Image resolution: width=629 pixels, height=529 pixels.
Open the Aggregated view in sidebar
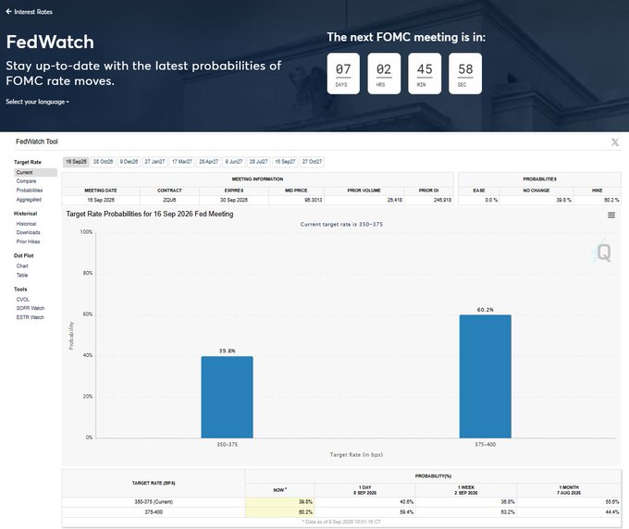point(29,200)
